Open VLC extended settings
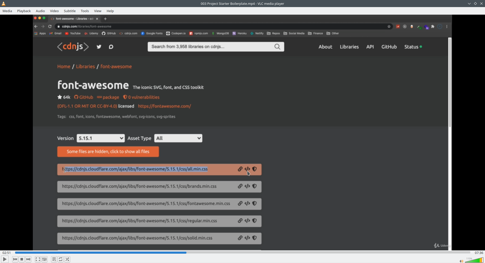 tap(44, 259)
